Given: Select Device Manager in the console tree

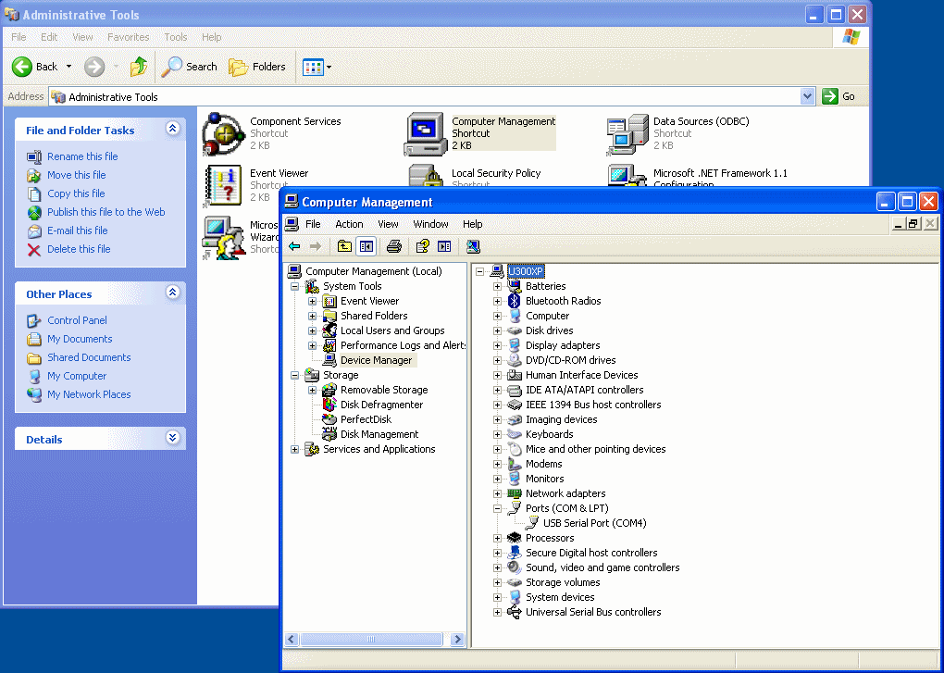Looking at the screenshot, I should tap(377, 360).
